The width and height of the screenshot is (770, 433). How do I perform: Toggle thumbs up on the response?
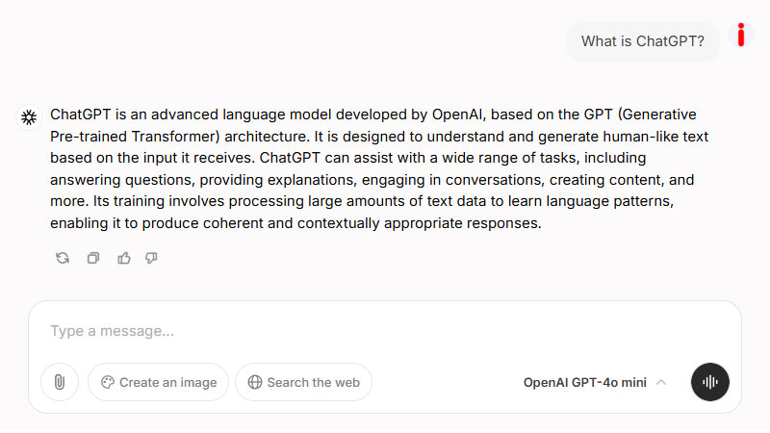[123, 258]
